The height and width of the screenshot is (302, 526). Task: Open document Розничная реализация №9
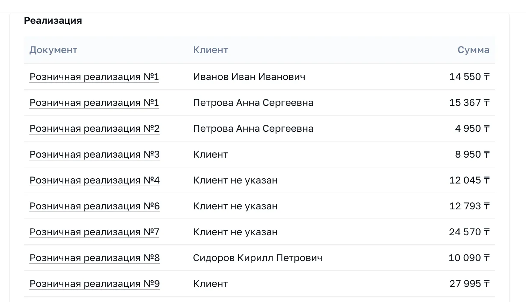point(94,284)
